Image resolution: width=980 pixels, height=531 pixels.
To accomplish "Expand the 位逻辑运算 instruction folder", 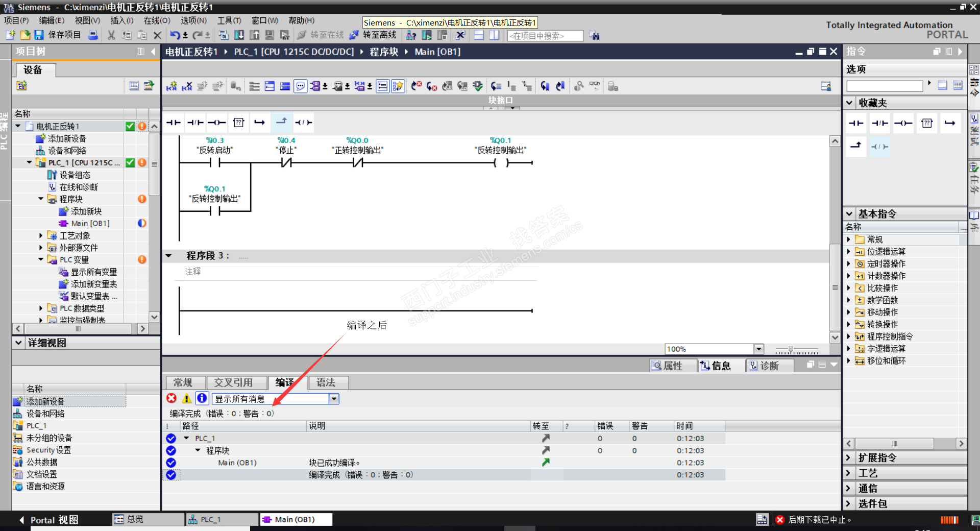I will 849,251.
